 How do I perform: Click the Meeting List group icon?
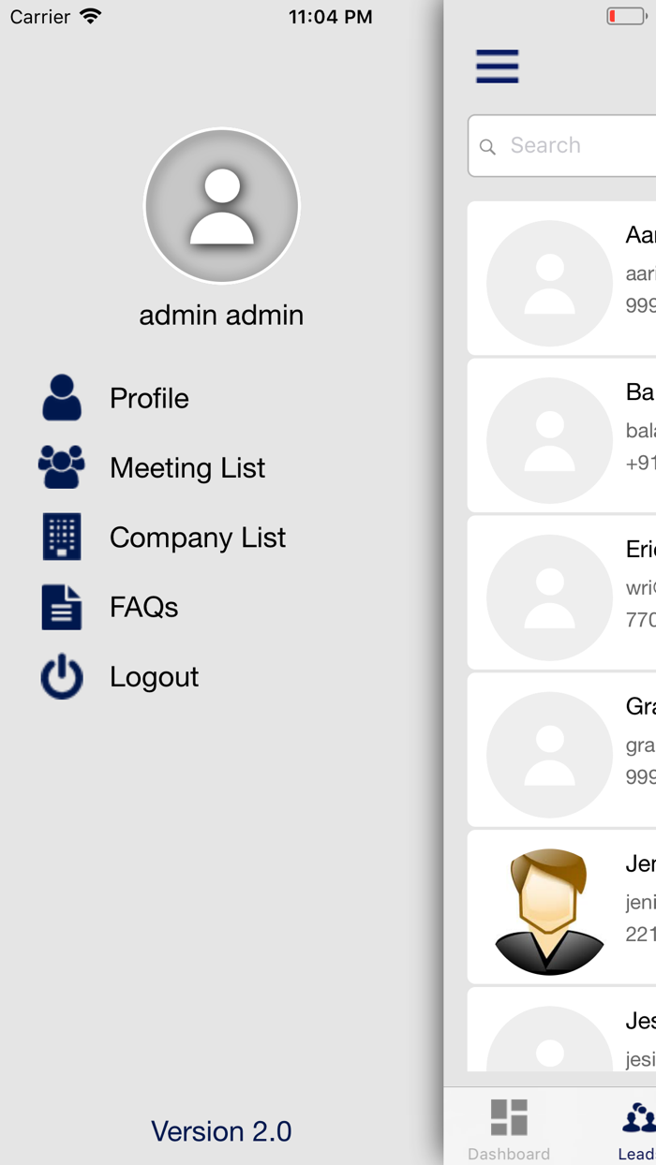(62, 467)
